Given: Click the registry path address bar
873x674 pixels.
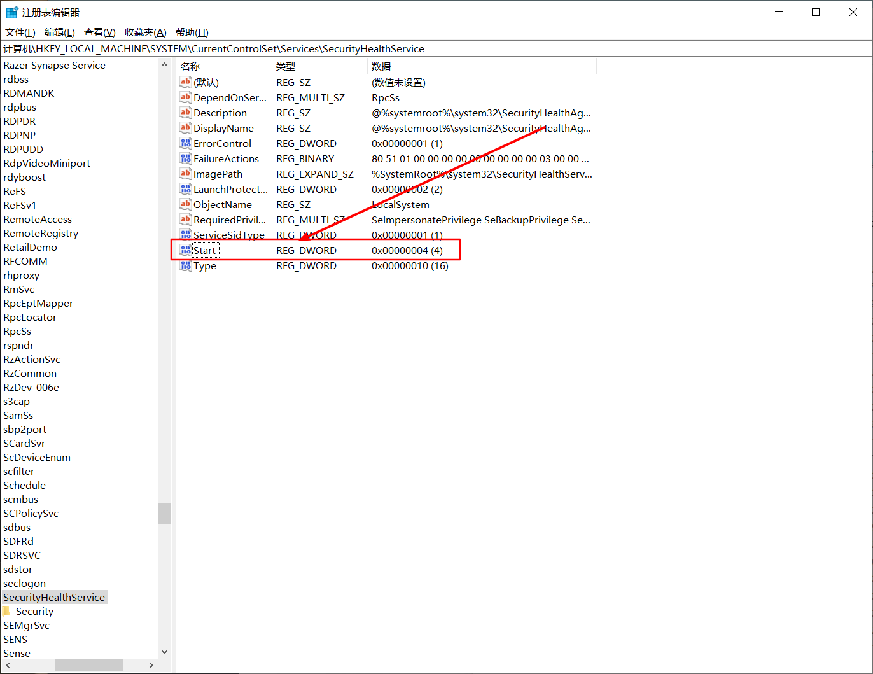Looking at the screenshot, I should pos(437,49).
